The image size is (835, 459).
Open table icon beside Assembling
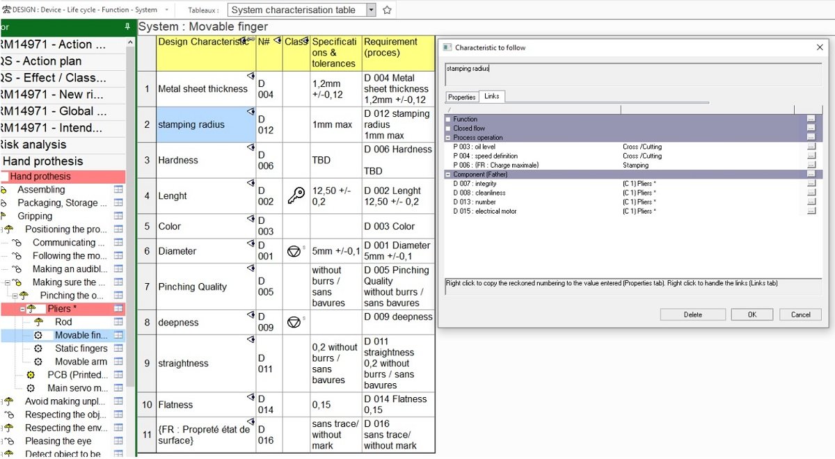click(118, 189)
